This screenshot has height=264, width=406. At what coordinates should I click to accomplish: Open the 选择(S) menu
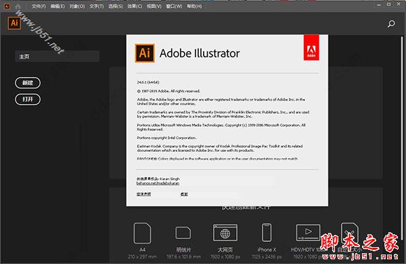pos(116,7)
